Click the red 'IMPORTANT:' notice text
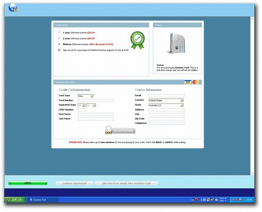This screenshot has height=212, width=262. [75, 142]
